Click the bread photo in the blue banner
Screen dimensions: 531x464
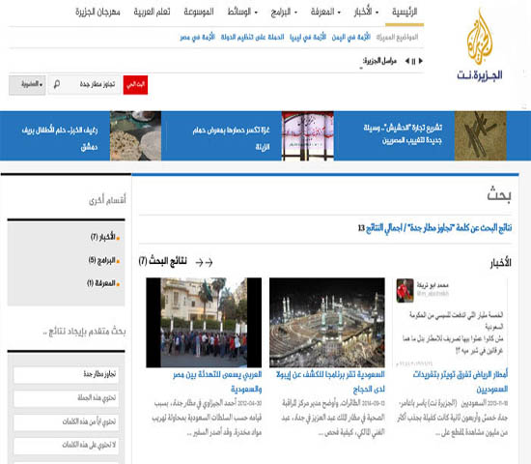coord(135,135)
